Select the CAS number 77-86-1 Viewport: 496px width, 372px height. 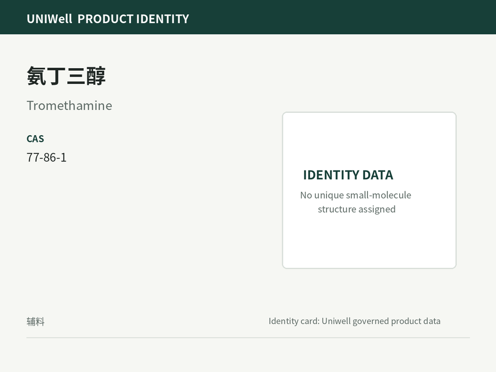(x=46, y=157)
